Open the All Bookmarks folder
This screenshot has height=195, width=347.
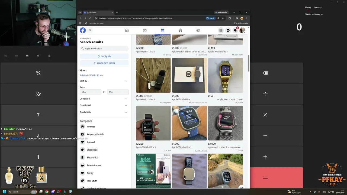point(241,23)
